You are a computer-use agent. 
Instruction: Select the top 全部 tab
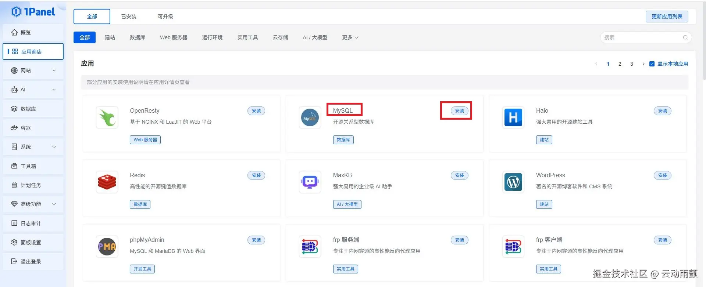pyautogui.click(x=92, y=17)
